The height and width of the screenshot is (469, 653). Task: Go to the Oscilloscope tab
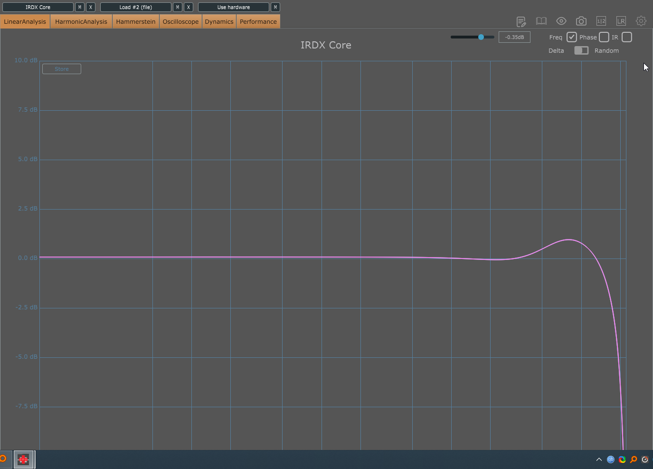181,21
